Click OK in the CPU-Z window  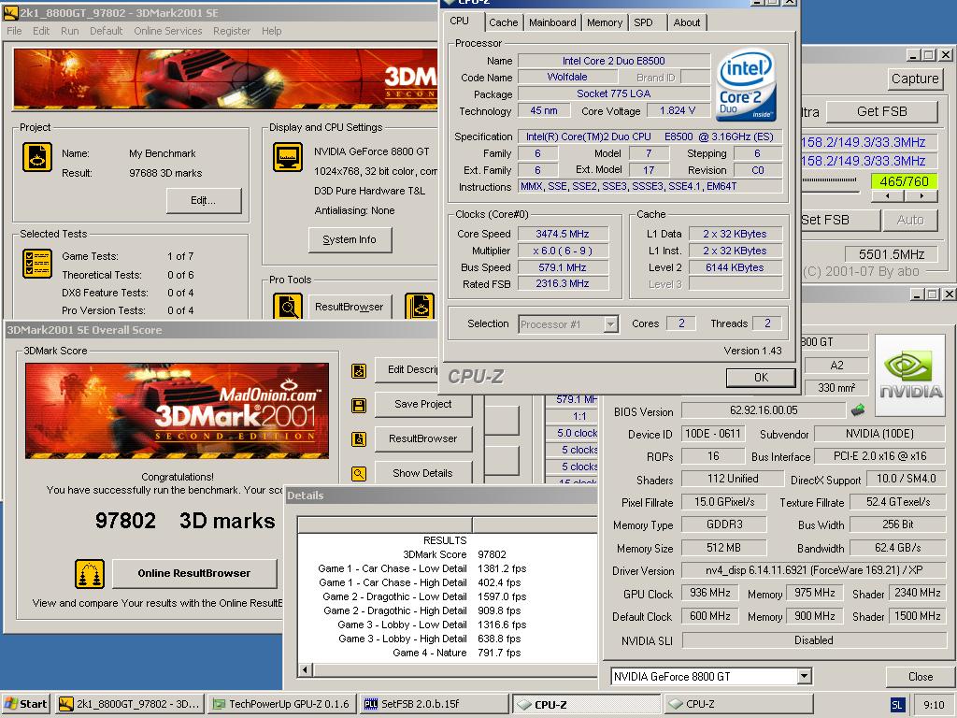pos(761,378)
